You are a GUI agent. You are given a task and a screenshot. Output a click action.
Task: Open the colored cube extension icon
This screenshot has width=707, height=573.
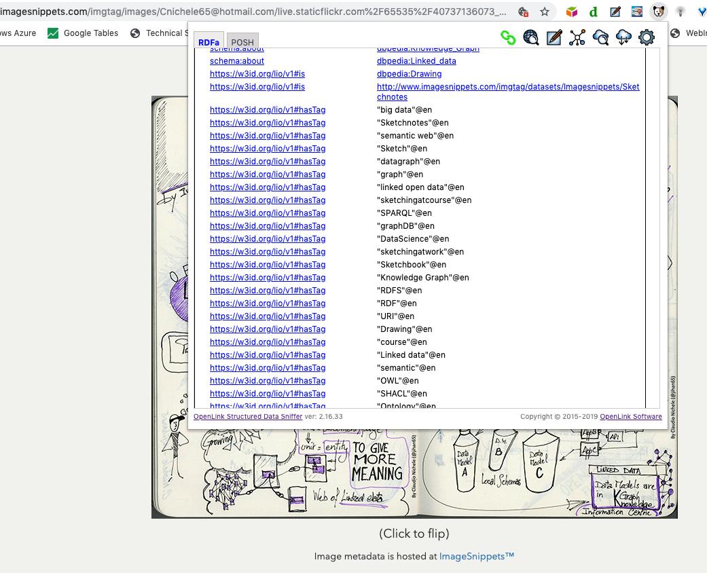click(x=571, y=12)
